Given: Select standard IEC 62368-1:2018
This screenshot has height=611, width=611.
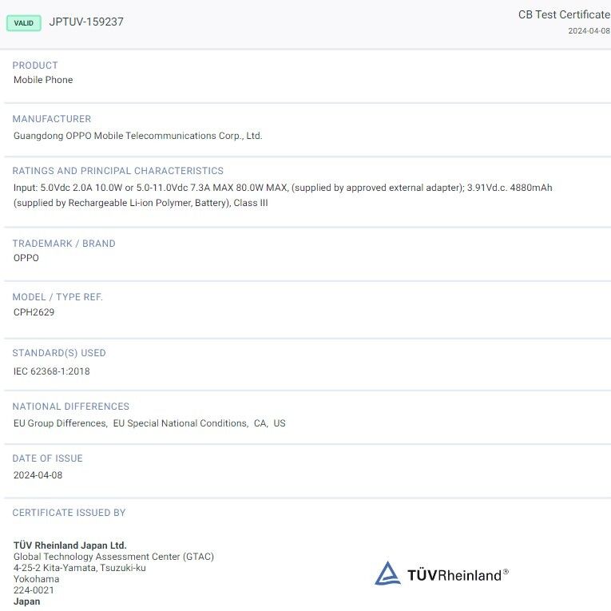Looking at the screenshot, I should (51, 371).
